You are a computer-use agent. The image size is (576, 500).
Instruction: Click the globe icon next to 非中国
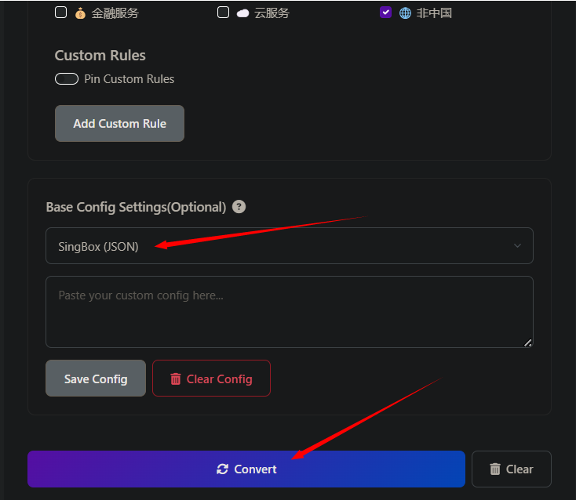point(405,13)
